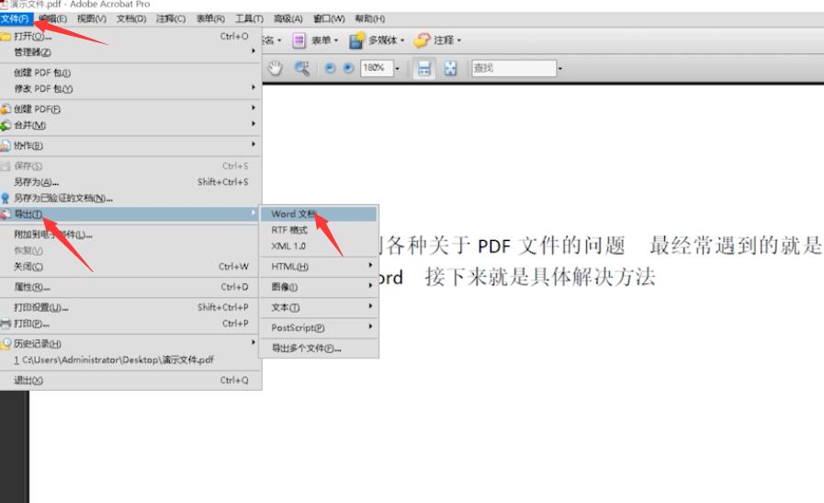Click the zoom out round button
This screenshot has height=503, width=824.
point(330,68)
